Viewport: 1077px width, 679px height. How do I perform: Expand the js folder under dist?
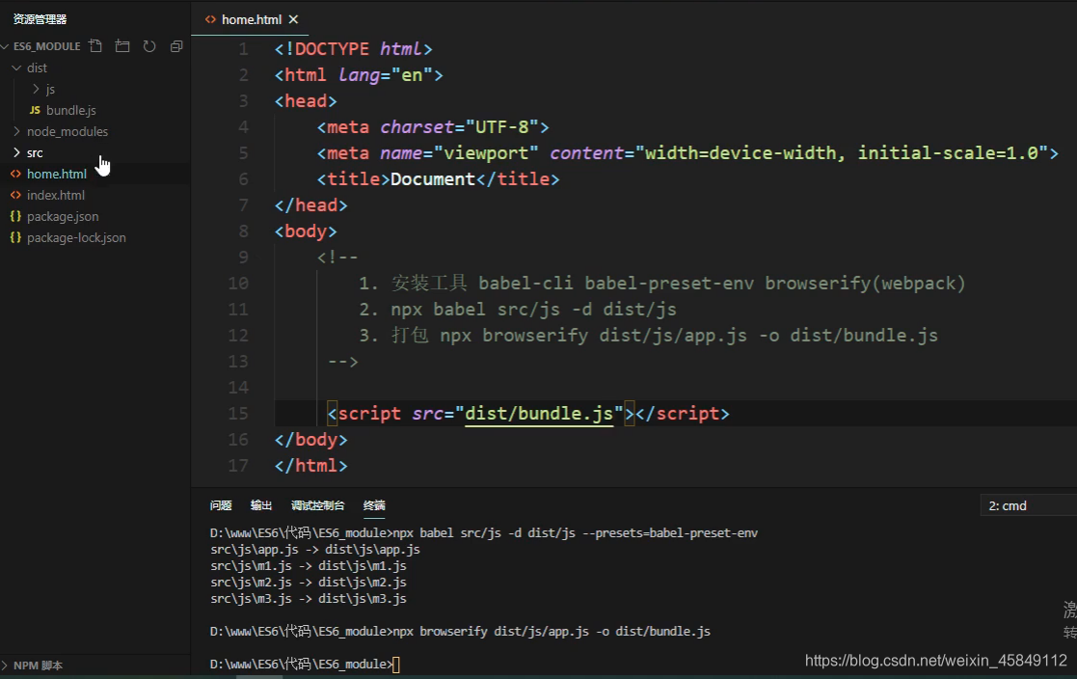click(x=36, y=89)
